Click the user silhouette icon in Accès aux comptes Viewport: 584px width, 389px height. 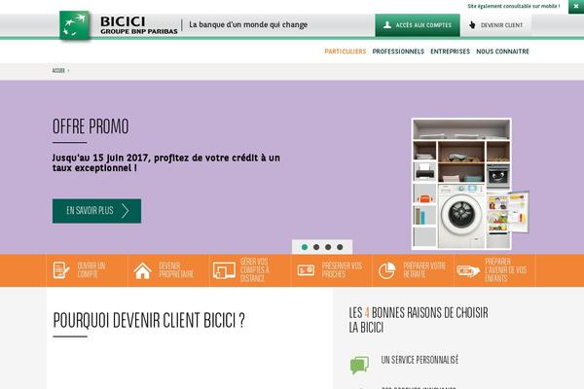[x=387, y=25]
